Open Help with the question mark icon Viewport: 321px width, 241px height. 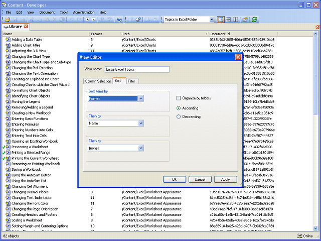click(119, 20)
